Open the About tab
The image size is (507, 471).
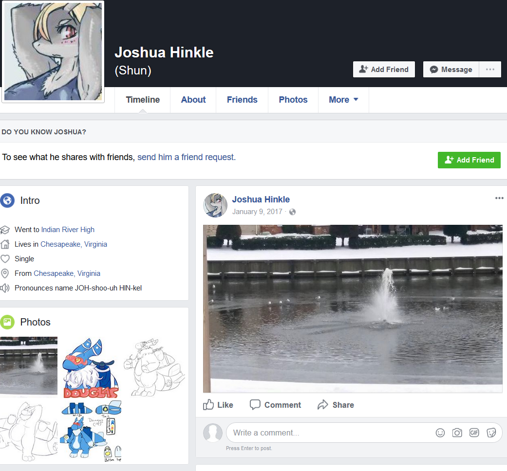pyautogui.click(x=193, y=100)
